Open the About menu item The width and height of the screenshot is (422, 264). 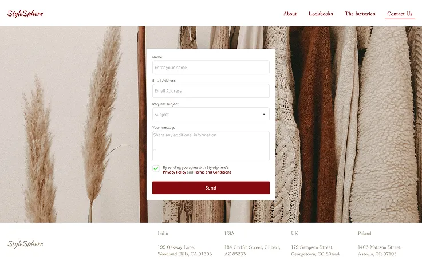(x=290, y=14)
